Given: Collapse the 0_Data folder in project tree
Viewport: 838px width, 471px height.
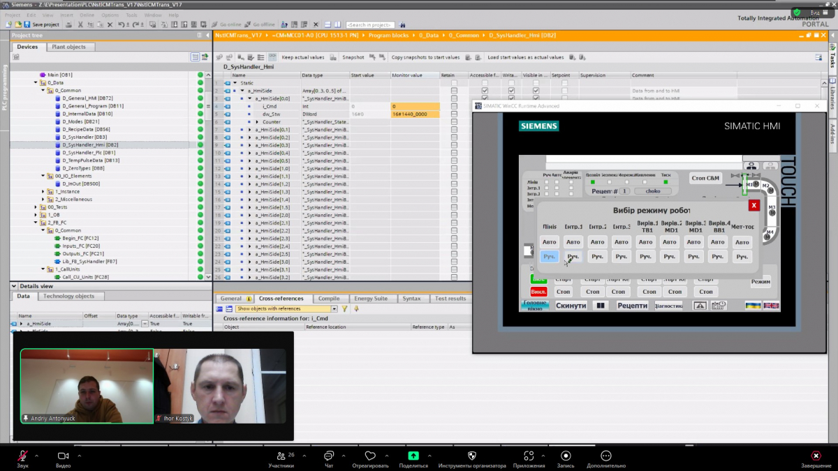Looking at the screenshot, I should coord(36,82).
